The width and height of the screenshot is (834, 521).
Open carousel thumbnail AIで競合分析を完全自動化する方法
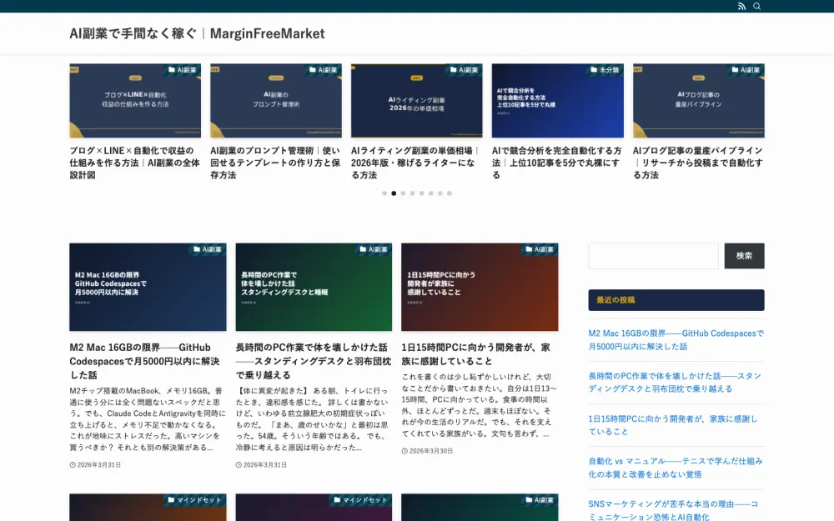pyautogui.click(x=557, y=101)
